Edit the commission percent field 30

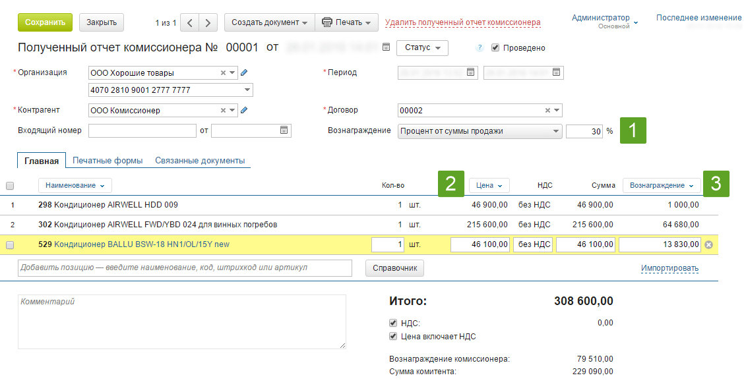click(x=584, y=131)
